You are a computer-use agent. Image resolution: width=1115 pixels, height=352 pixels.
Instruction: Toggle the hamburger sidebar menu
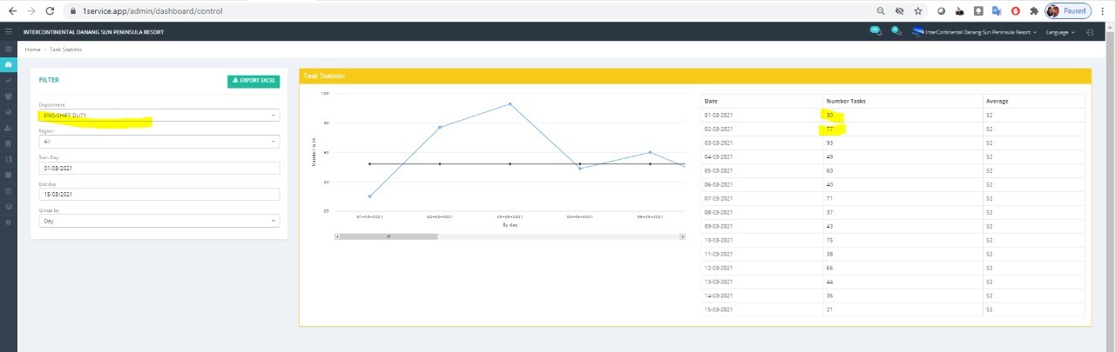[x=9, y=32]
